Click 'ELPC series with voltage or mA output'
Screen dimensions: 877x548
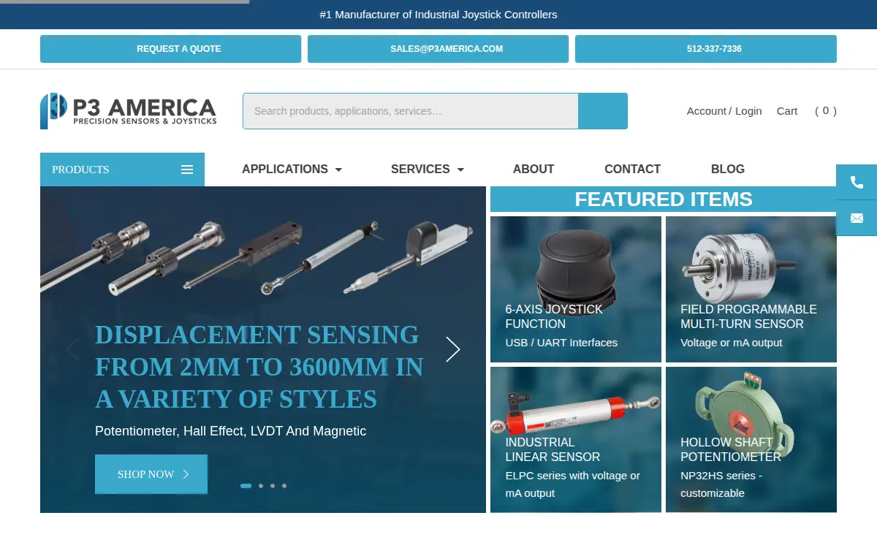pos(572,484)
